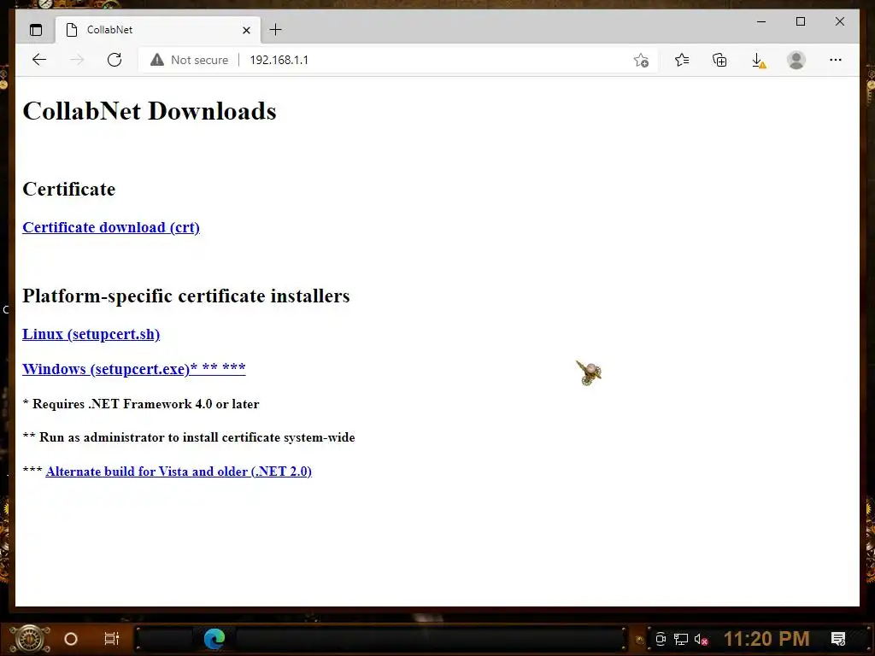Open the Favorites list
Image resolution: width=875 pixels, height=656 pixels.
tap(682, 60)
